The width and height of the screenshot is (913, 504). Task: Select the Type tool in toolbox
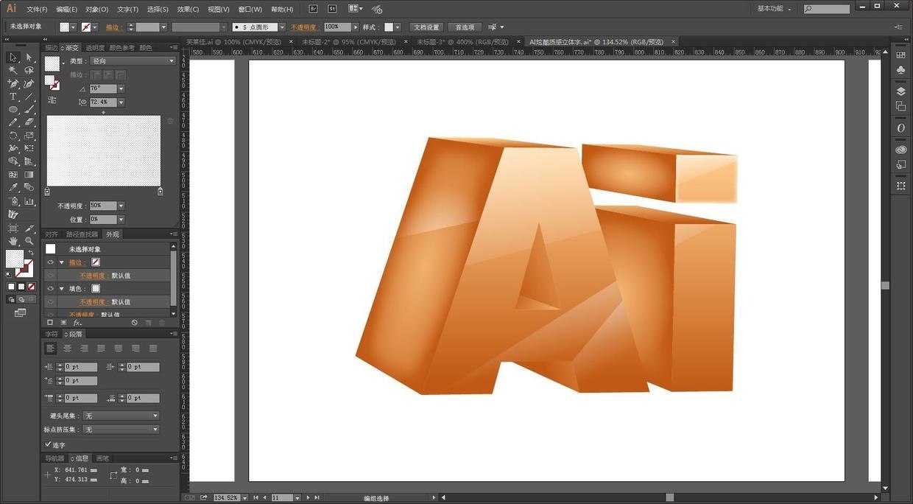13,97
